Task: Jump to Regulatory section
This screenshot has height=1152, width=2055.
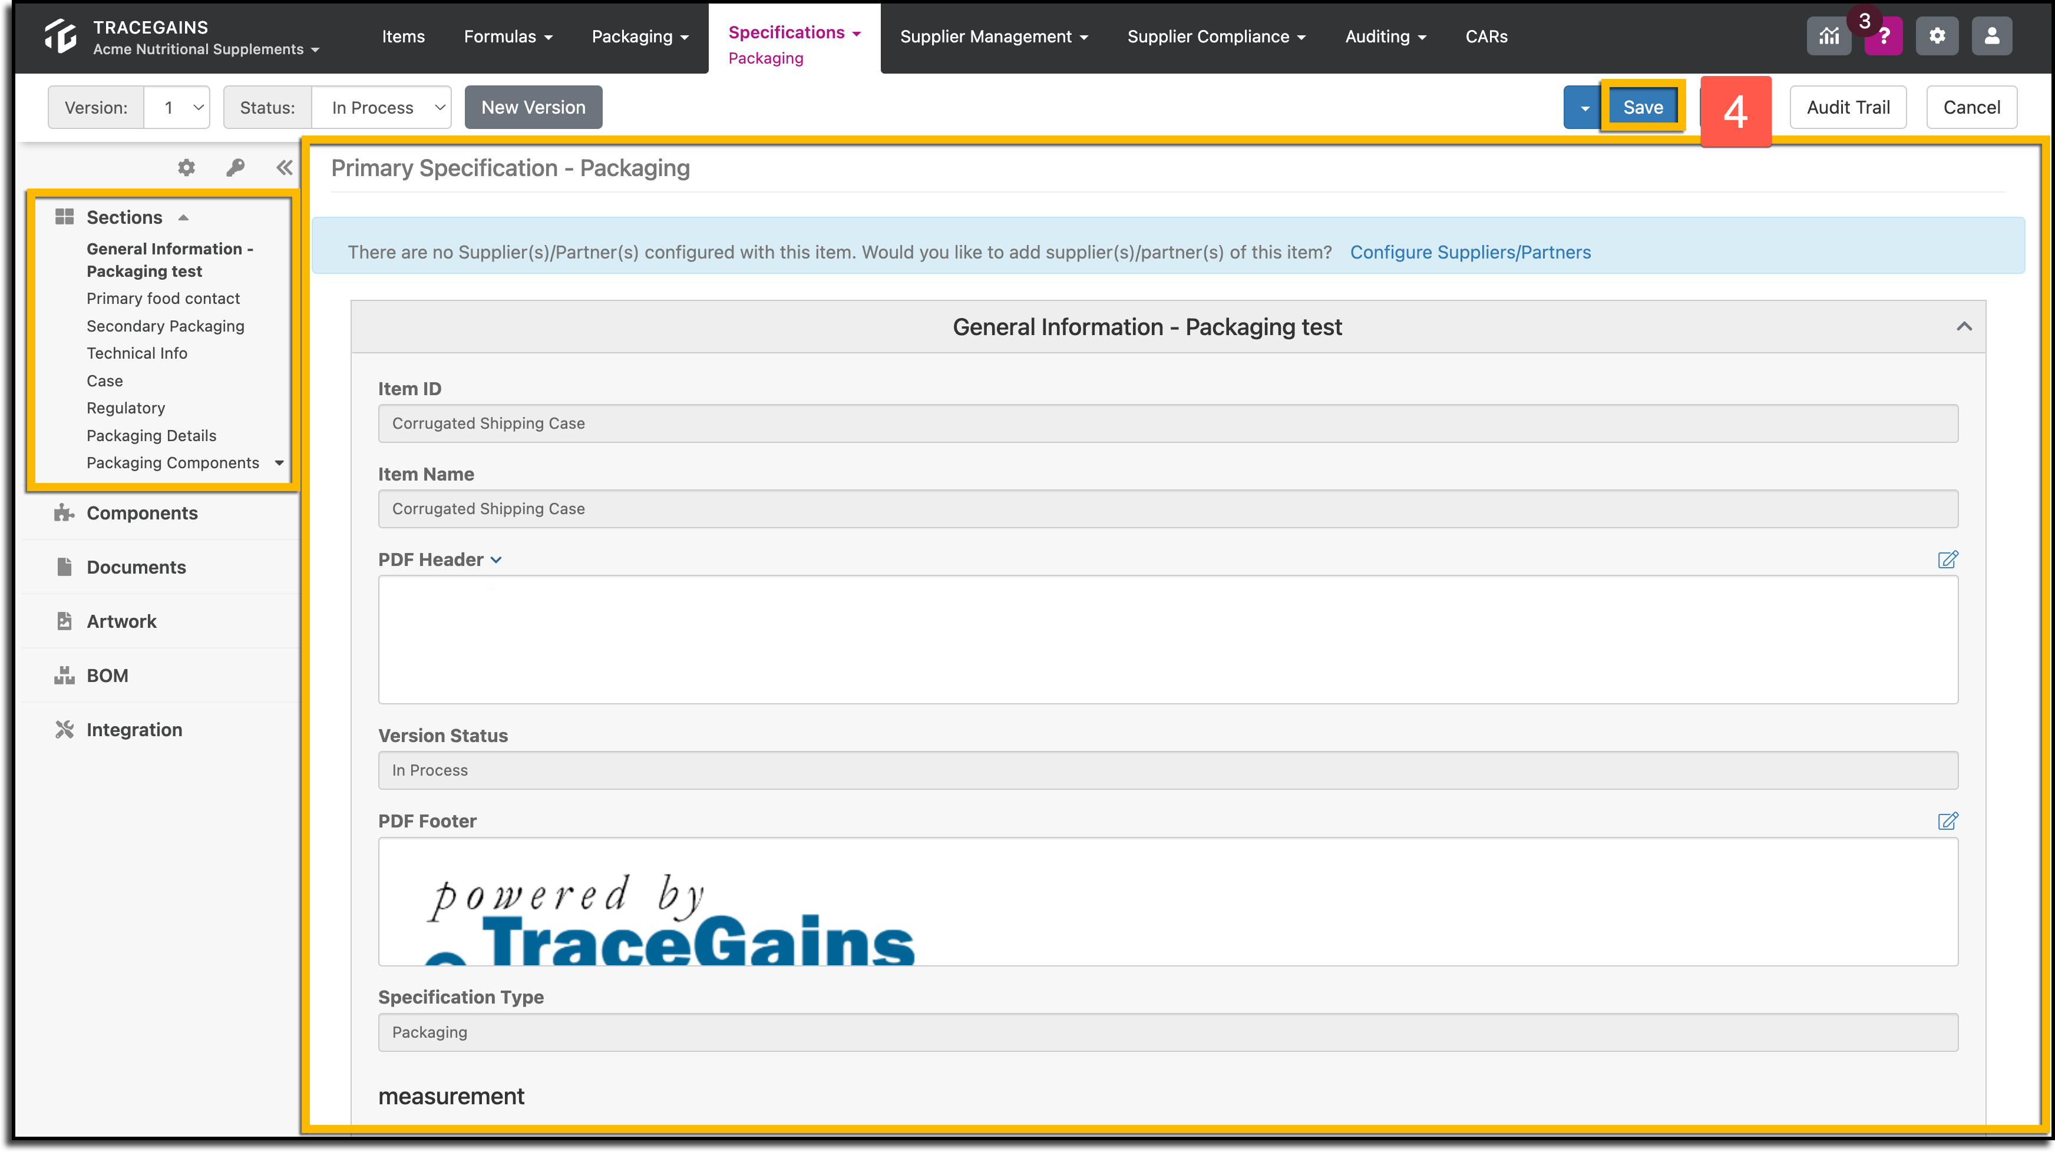Action: click(126, 408)
